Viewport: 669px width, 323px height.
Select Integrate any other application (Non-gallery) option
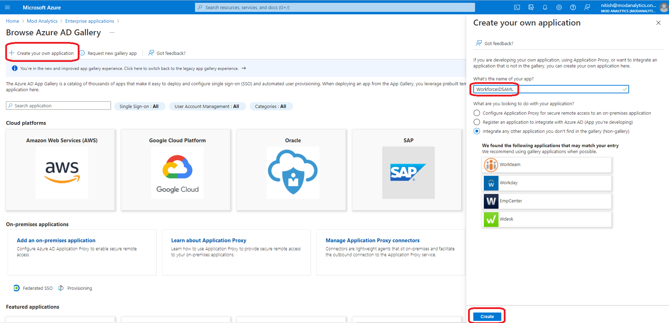click(477, 131)
